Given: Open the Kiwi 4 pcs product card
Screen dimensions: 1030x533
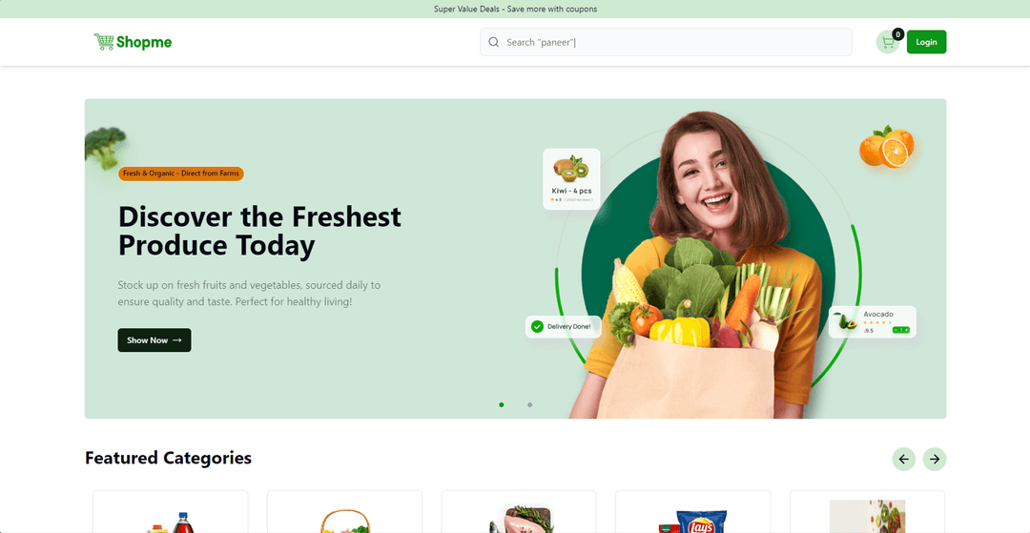Looking at the screenshot, I should (571, 178).
